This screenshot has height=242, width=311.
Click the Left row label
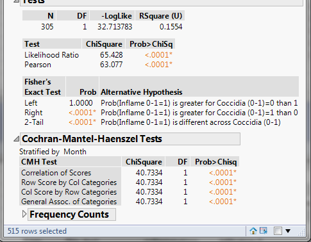point(31,103)
